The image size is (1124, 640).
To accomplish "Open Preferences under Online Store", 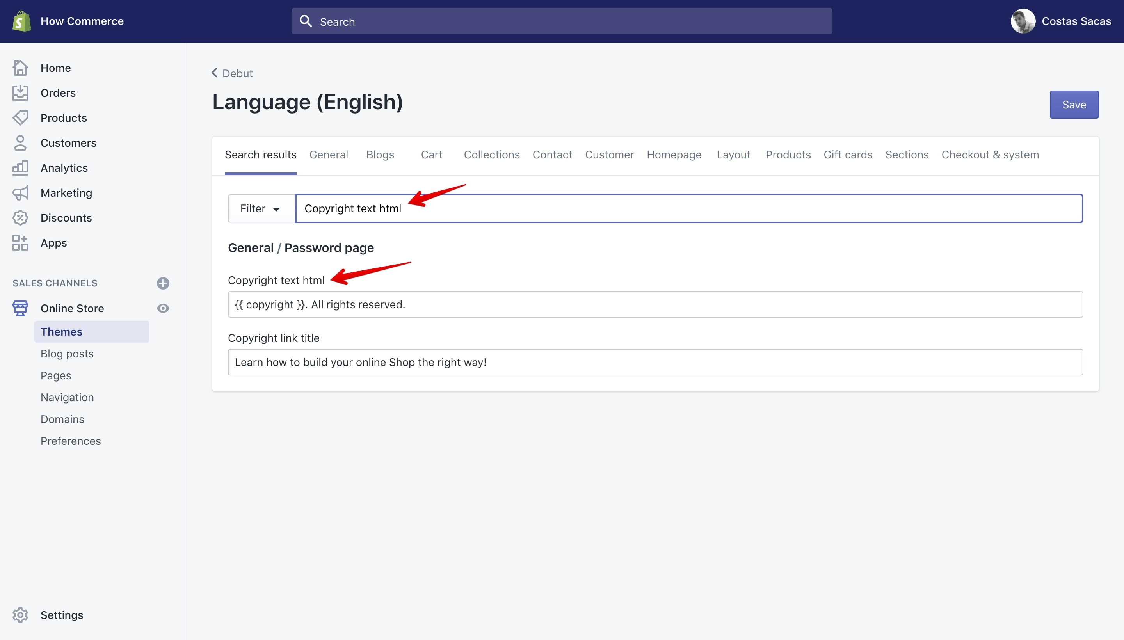I will click(x=71, y=441).
